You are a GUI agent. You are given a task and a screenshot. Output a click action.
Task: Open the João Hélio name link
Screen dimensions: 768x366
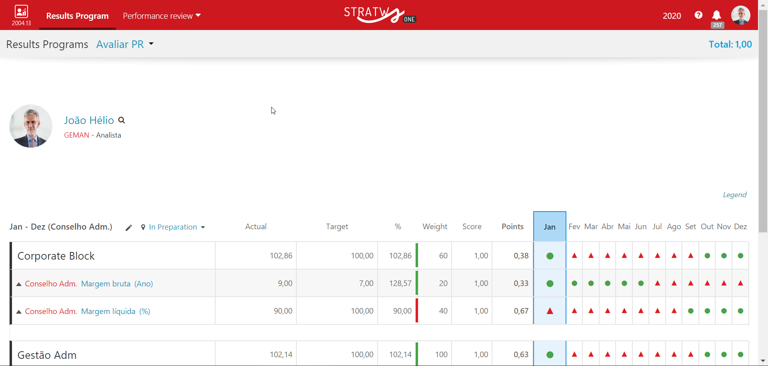point(89,120)
